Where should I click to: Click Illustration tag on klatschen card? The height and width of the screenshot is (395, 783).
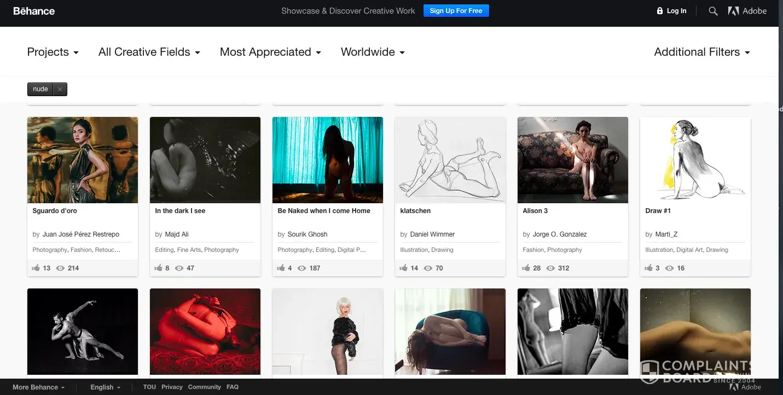tap(414, 250)
